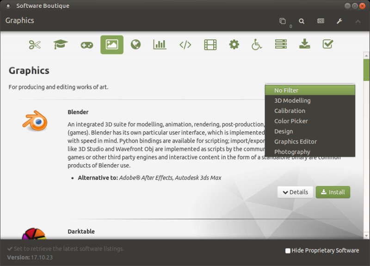Select the Graphics picture category icon

click(x=112, y=44)
